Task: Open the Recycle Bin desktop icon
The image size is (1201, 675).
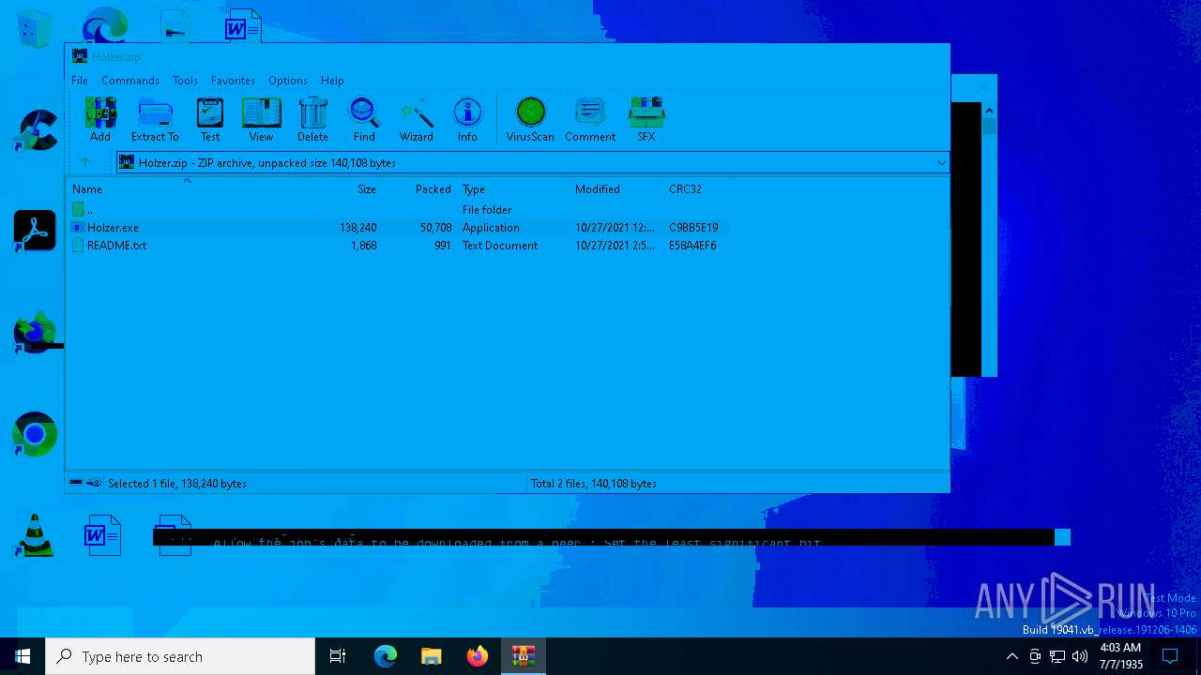Action: [x=35, y=28]
